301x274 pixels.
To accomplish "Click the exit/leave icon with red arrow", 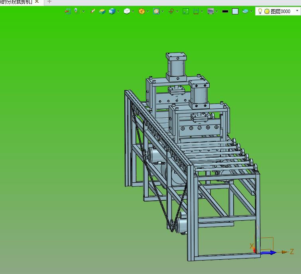I will click(x=68, y=11).
